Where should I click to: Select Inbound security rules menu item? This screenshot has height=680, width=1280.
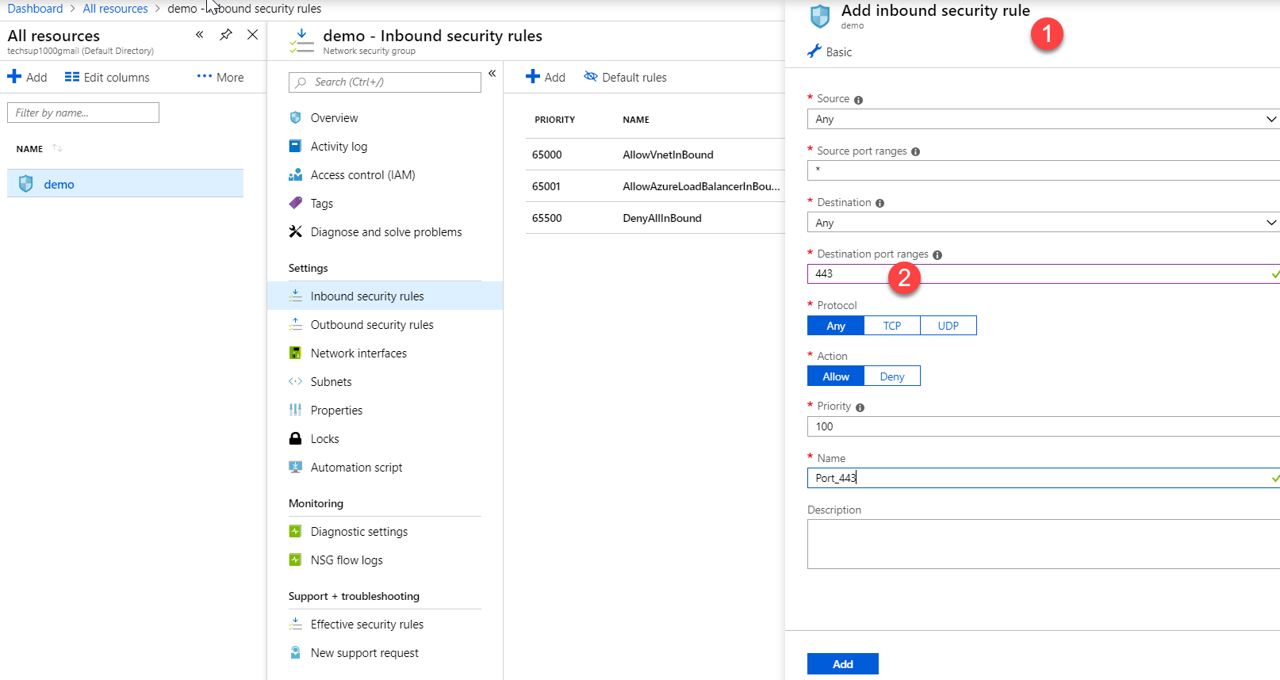point(385,296)
